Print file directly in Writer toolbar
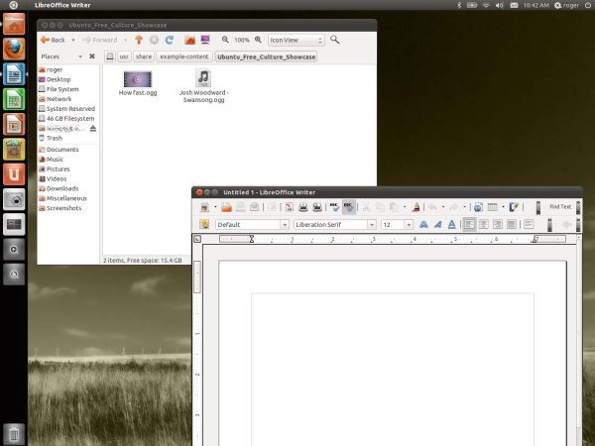Screen dimensions: 595x446 click(x=303, y=207)
